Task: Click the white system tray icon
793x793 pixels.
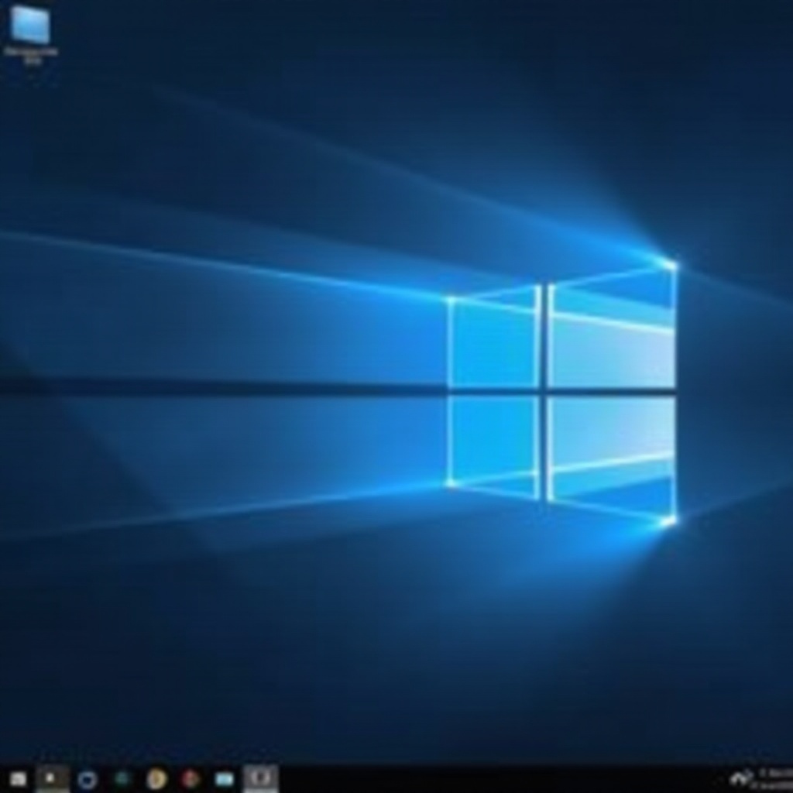Action: [741, 779]
